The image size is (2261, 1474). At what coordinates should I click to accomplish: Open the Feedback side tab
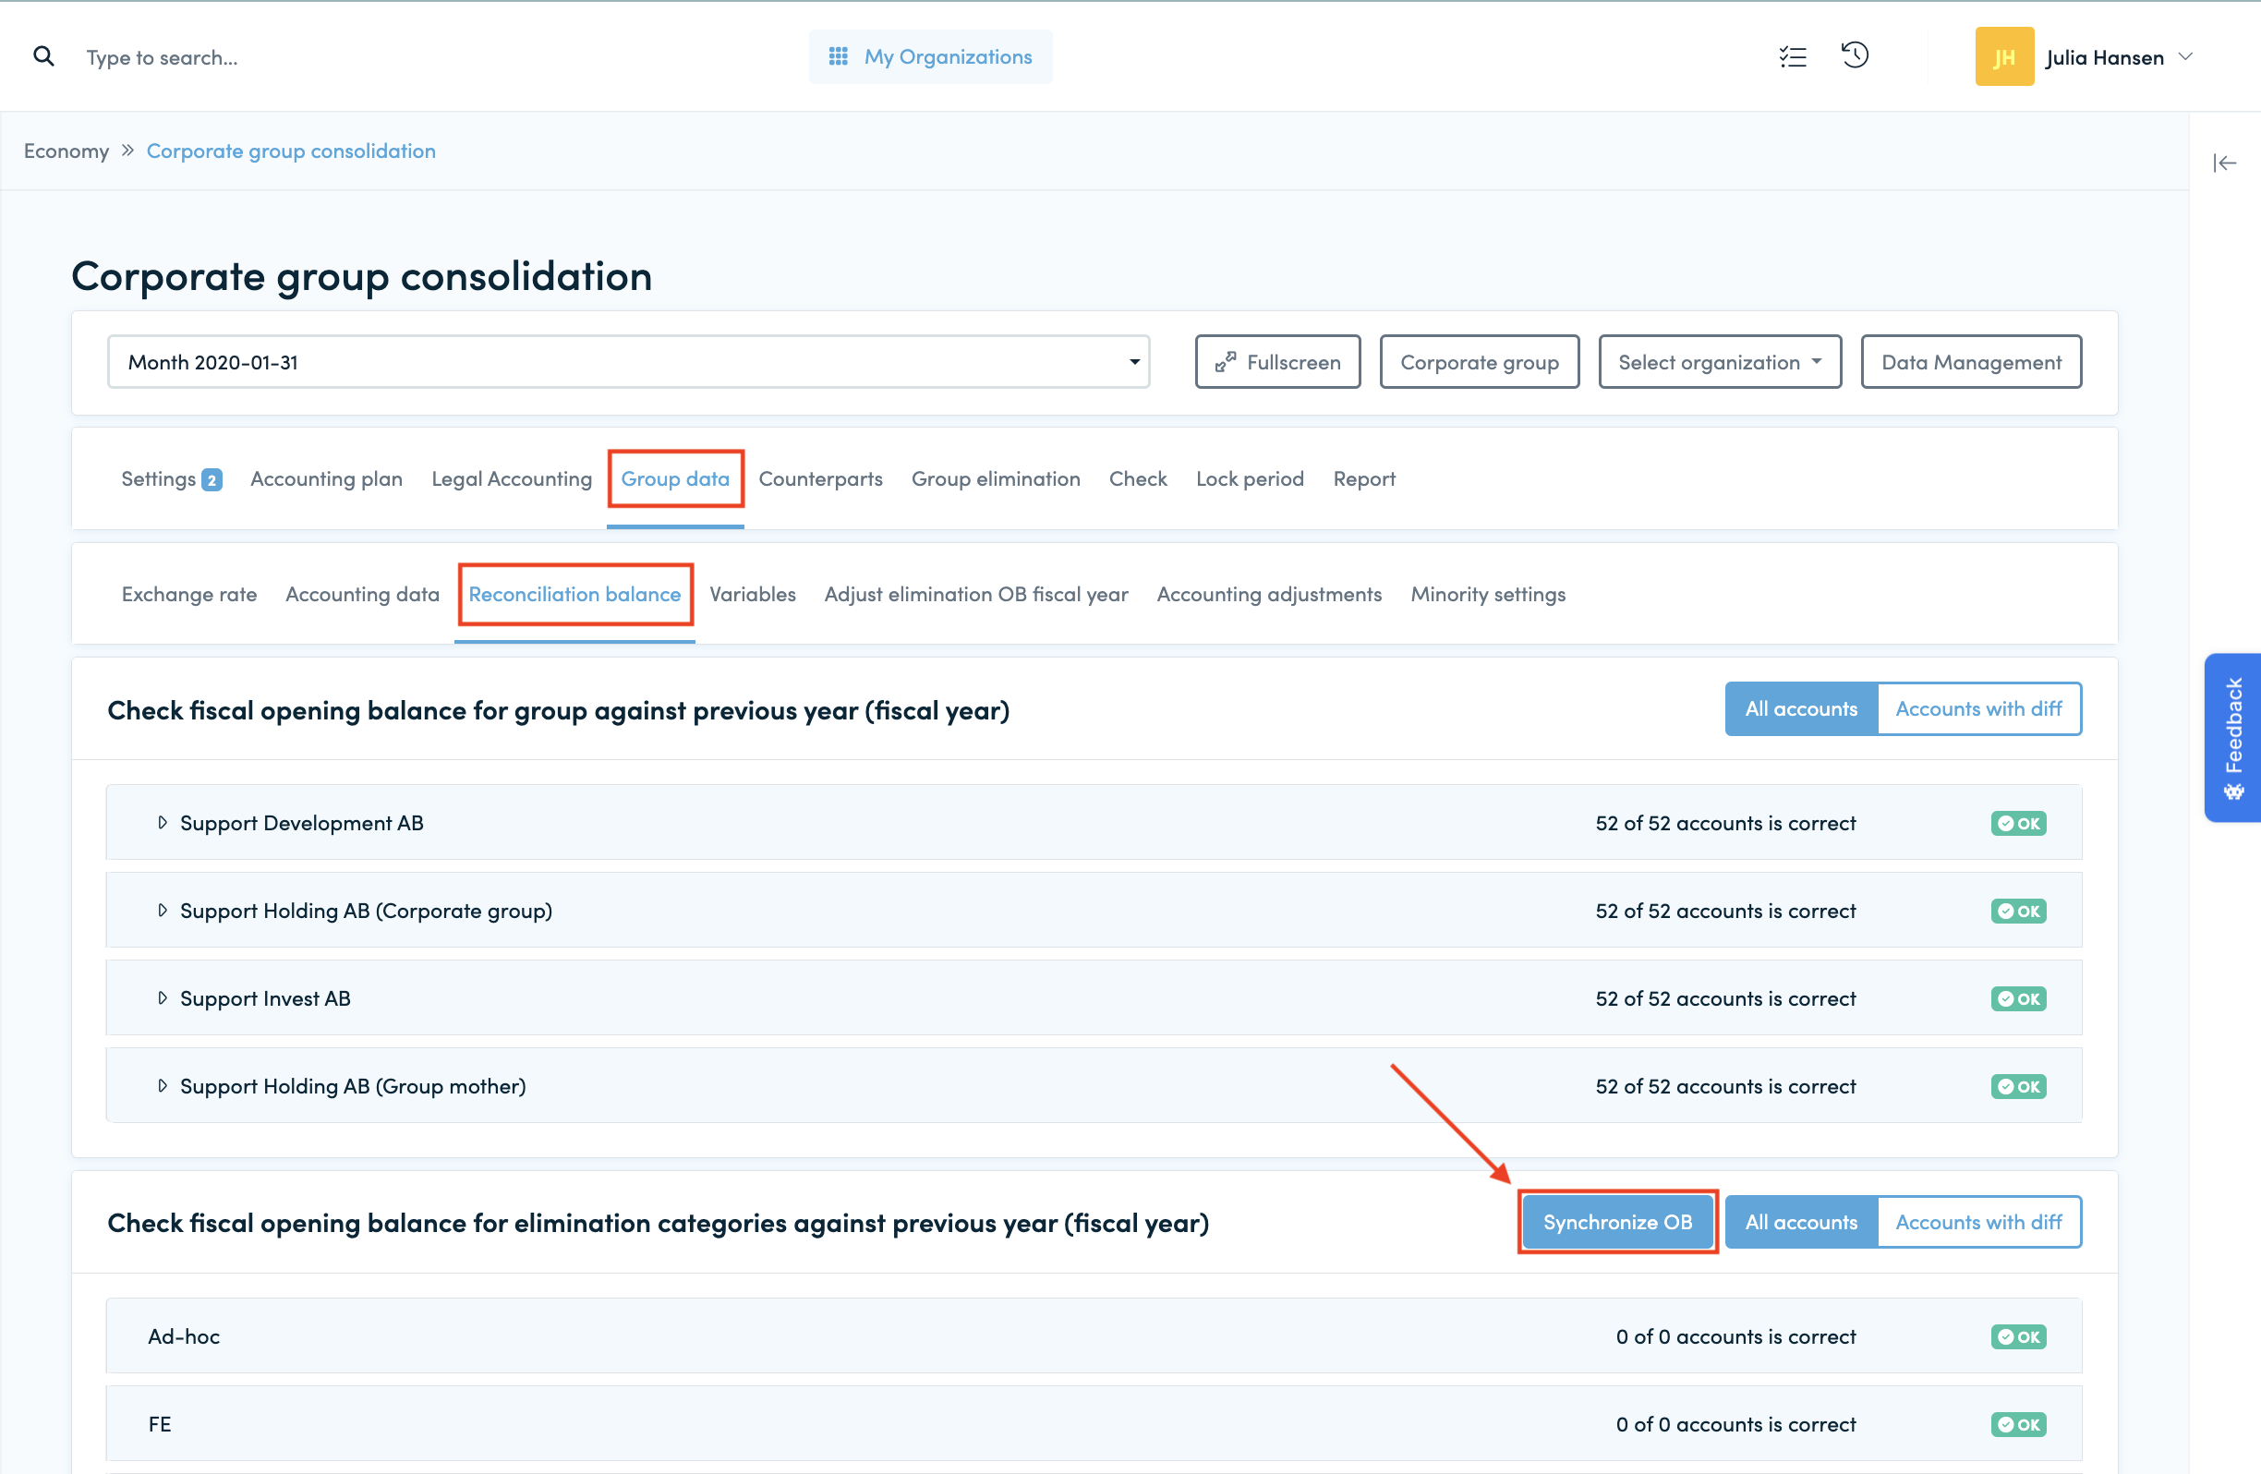(2232, 738)
